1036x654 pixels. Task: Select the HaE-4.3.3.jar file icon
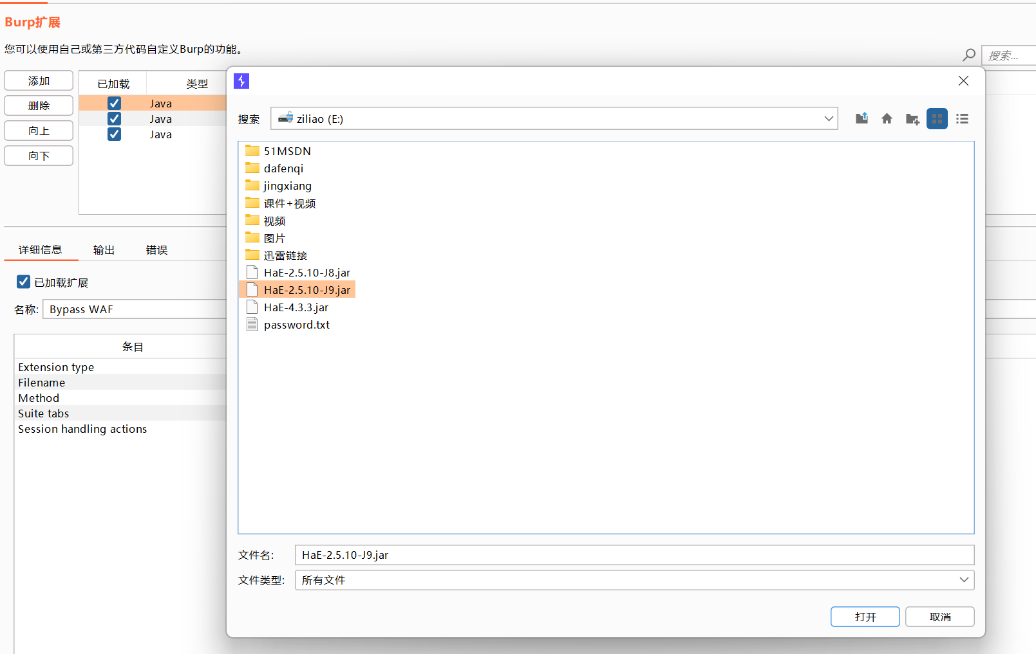point(252,307)
